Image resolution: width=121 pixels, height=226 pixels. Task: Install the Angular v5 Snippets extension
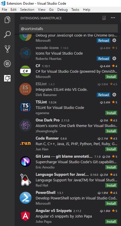(x=111, y=221)
